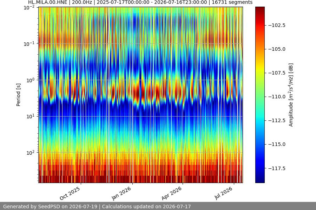Viewport: 316px width, 210px height.
Task: Click the 'Apr 2026' x-axis tick label
Action: (172, 194)
